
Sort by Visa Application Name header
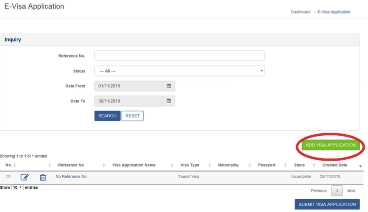(134, 165)
